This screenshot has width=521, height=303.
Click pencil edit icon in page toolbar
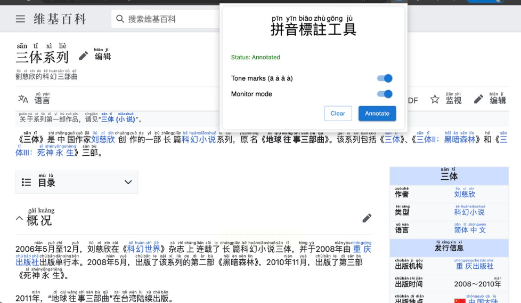tap(478, 99)
